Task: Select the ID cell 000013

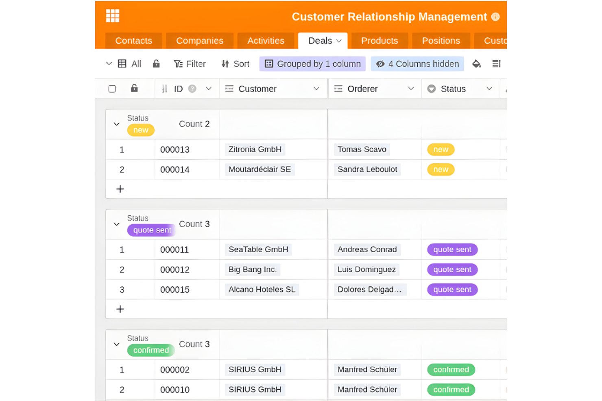Action: [187, 150]
